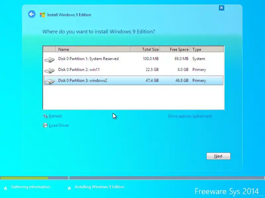Screen dimensions: 265x198
Task: Open the Load Driver link
Action: pos(59,125)
